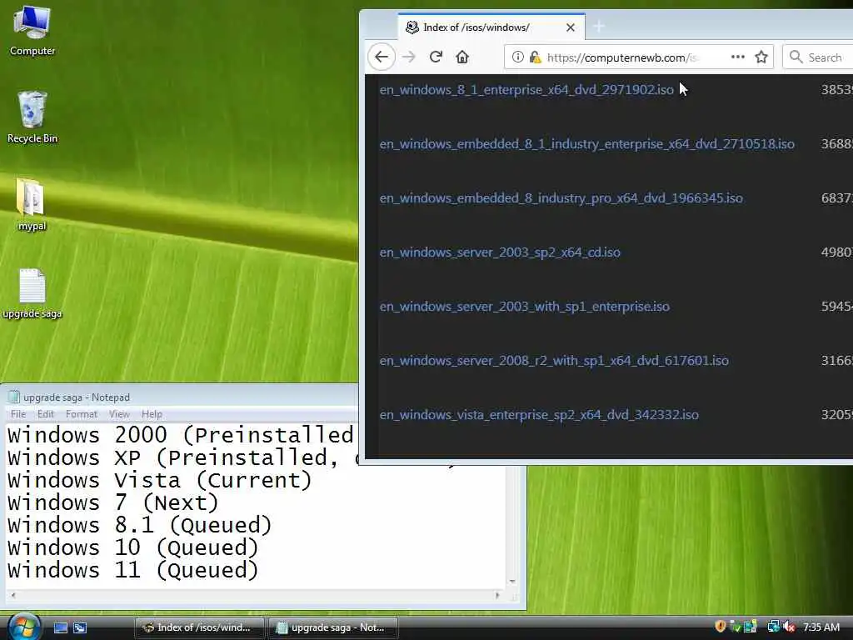This screenshot has height=640, width=853.
Task: Click Switch between windows quick launch icon
Action: pos(80,627)
